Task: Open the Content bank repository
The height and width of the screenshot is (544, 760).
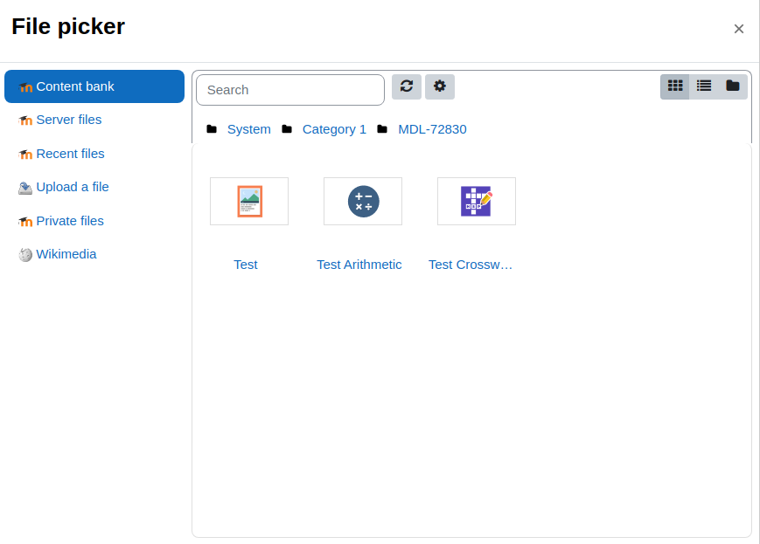Action: point(94,86)
